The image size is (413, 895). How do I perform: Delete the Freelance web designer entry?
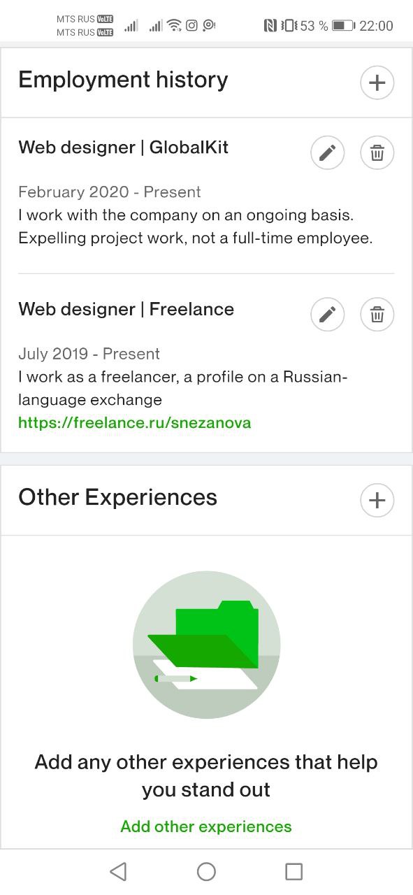point(377,315)
